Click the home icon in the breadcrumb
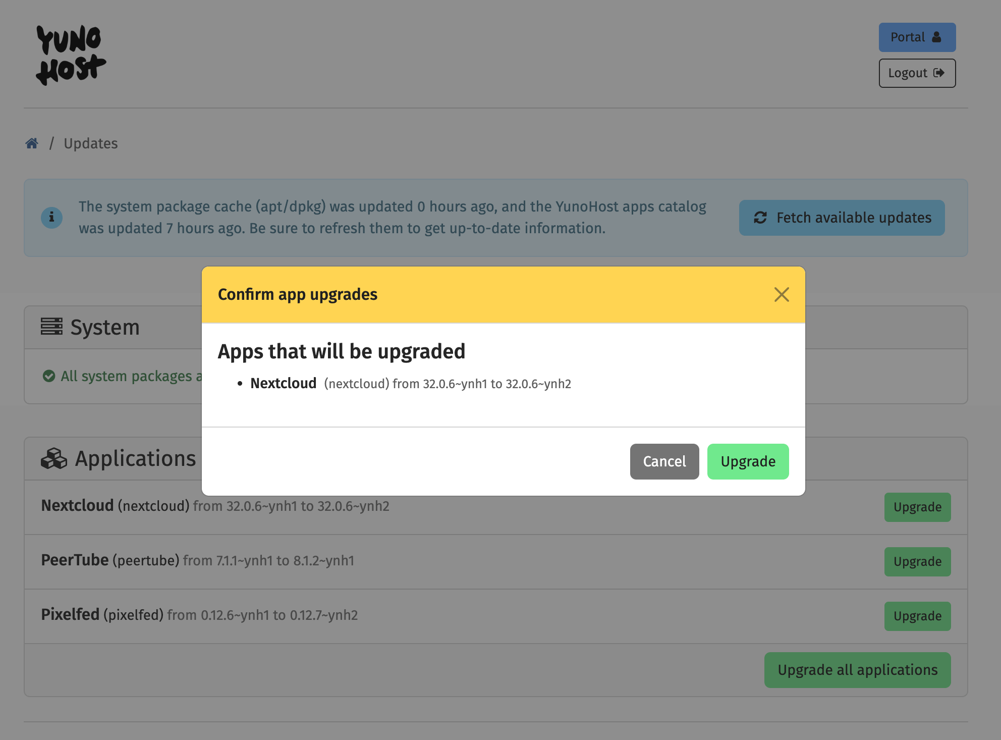Screen dimensions: 1001x740 click(31, 143)
